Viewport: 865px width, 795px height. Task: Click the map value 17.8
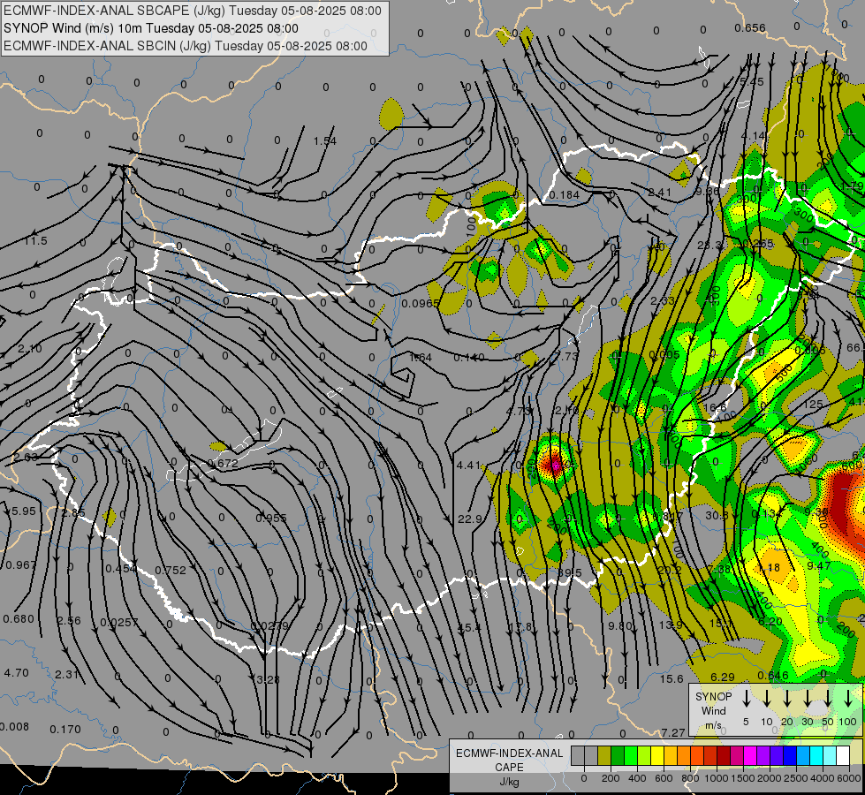tap(520, 627)
